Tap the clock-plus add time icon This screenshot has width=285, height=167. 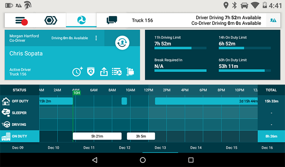(77, 72)
